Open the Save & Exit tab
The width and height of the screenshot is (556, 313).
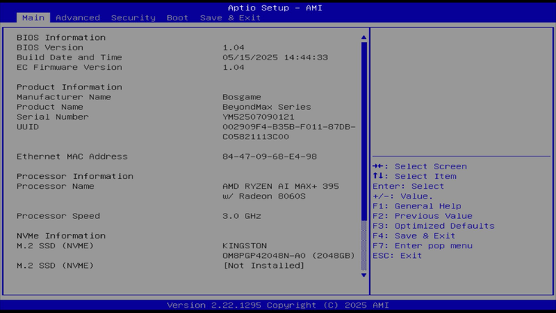pyautogui.click(x=230, y=18)
